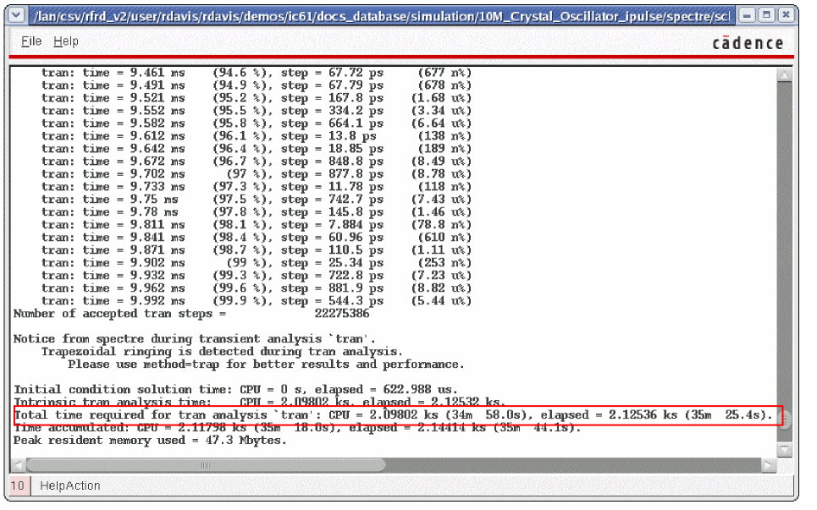Click the 'Initial condition solution time' line

236,390
